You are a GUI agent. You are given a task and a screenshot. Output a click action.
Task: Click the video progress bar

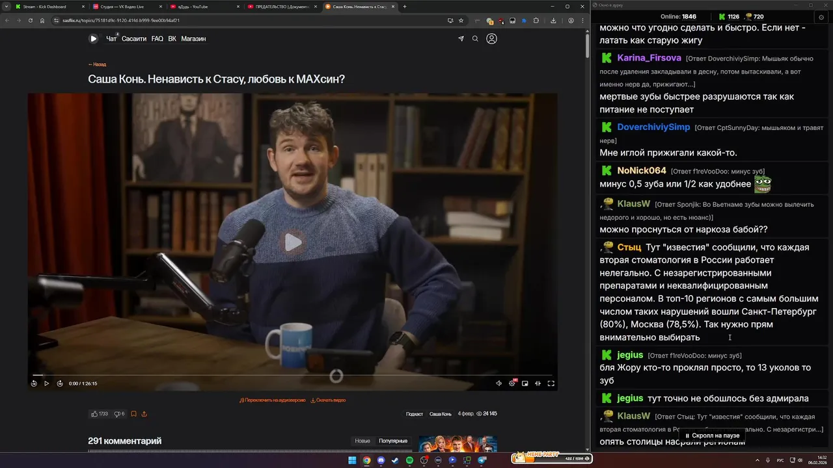[x=292, y=375]
